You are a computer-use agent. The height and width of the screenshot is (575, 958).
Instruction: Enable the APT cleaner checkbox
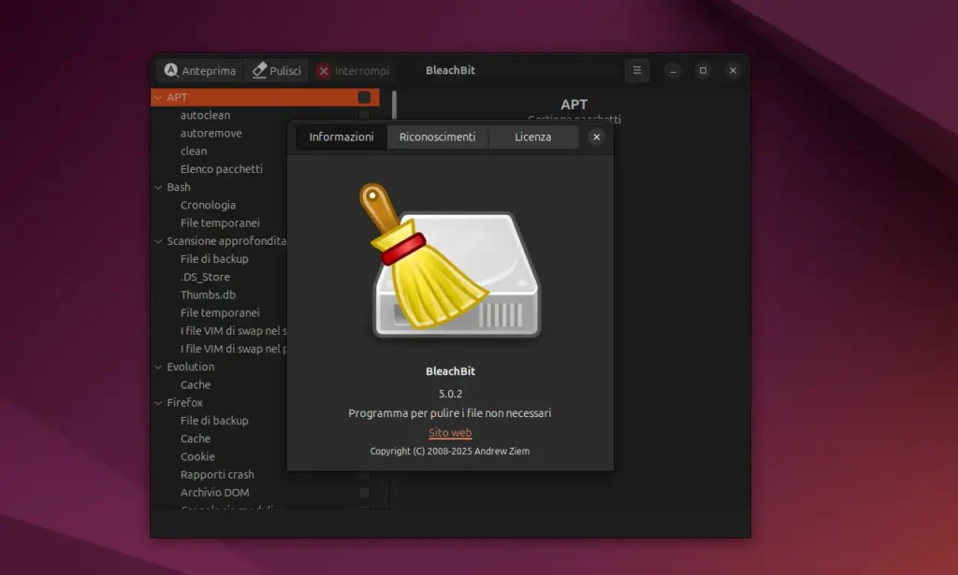coord(365,96)
